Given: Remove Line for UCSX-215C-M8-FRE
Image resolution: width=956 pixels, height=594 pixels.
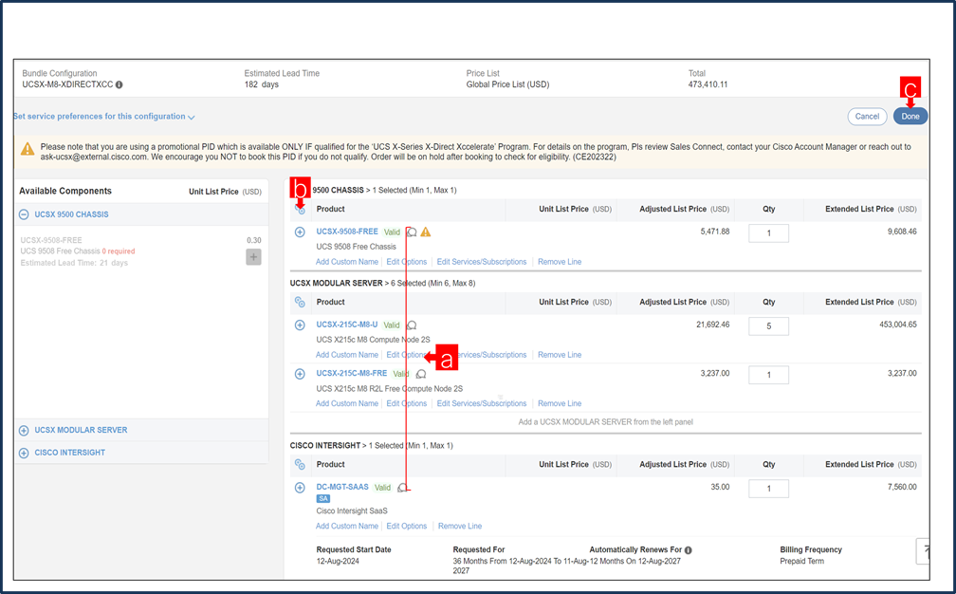Looking at the screenshot, I should tap(560, 403).
